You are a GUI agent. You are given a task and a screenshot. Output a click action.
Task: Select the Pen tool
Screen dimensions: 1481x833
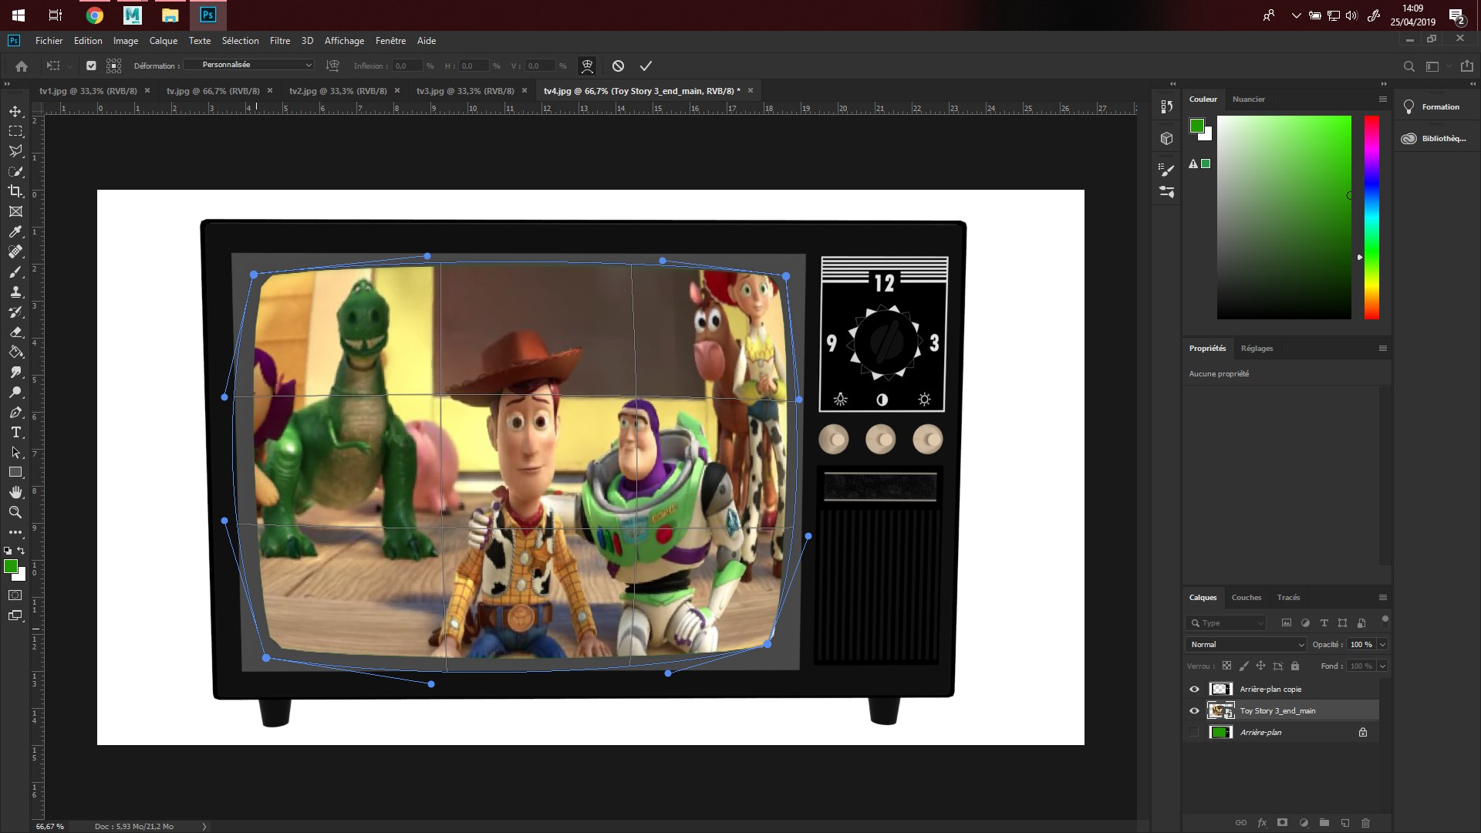coord(15,412)
